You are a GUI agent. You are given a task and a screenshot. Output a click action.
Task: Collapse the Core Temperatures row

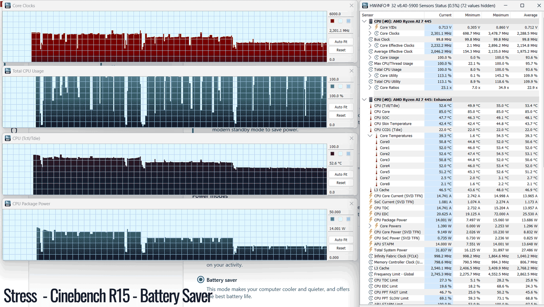click(370, 136)
